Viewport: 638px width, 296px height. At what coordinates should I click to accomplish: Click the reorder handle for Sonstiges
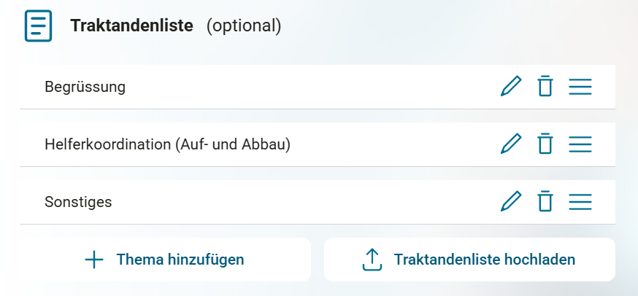click(580, 201)
